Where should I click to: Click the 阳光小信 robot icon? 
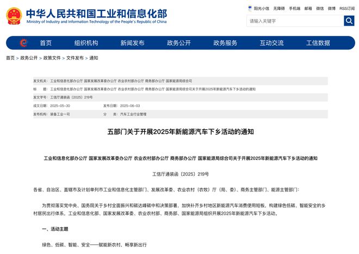(x=250, y=9)
